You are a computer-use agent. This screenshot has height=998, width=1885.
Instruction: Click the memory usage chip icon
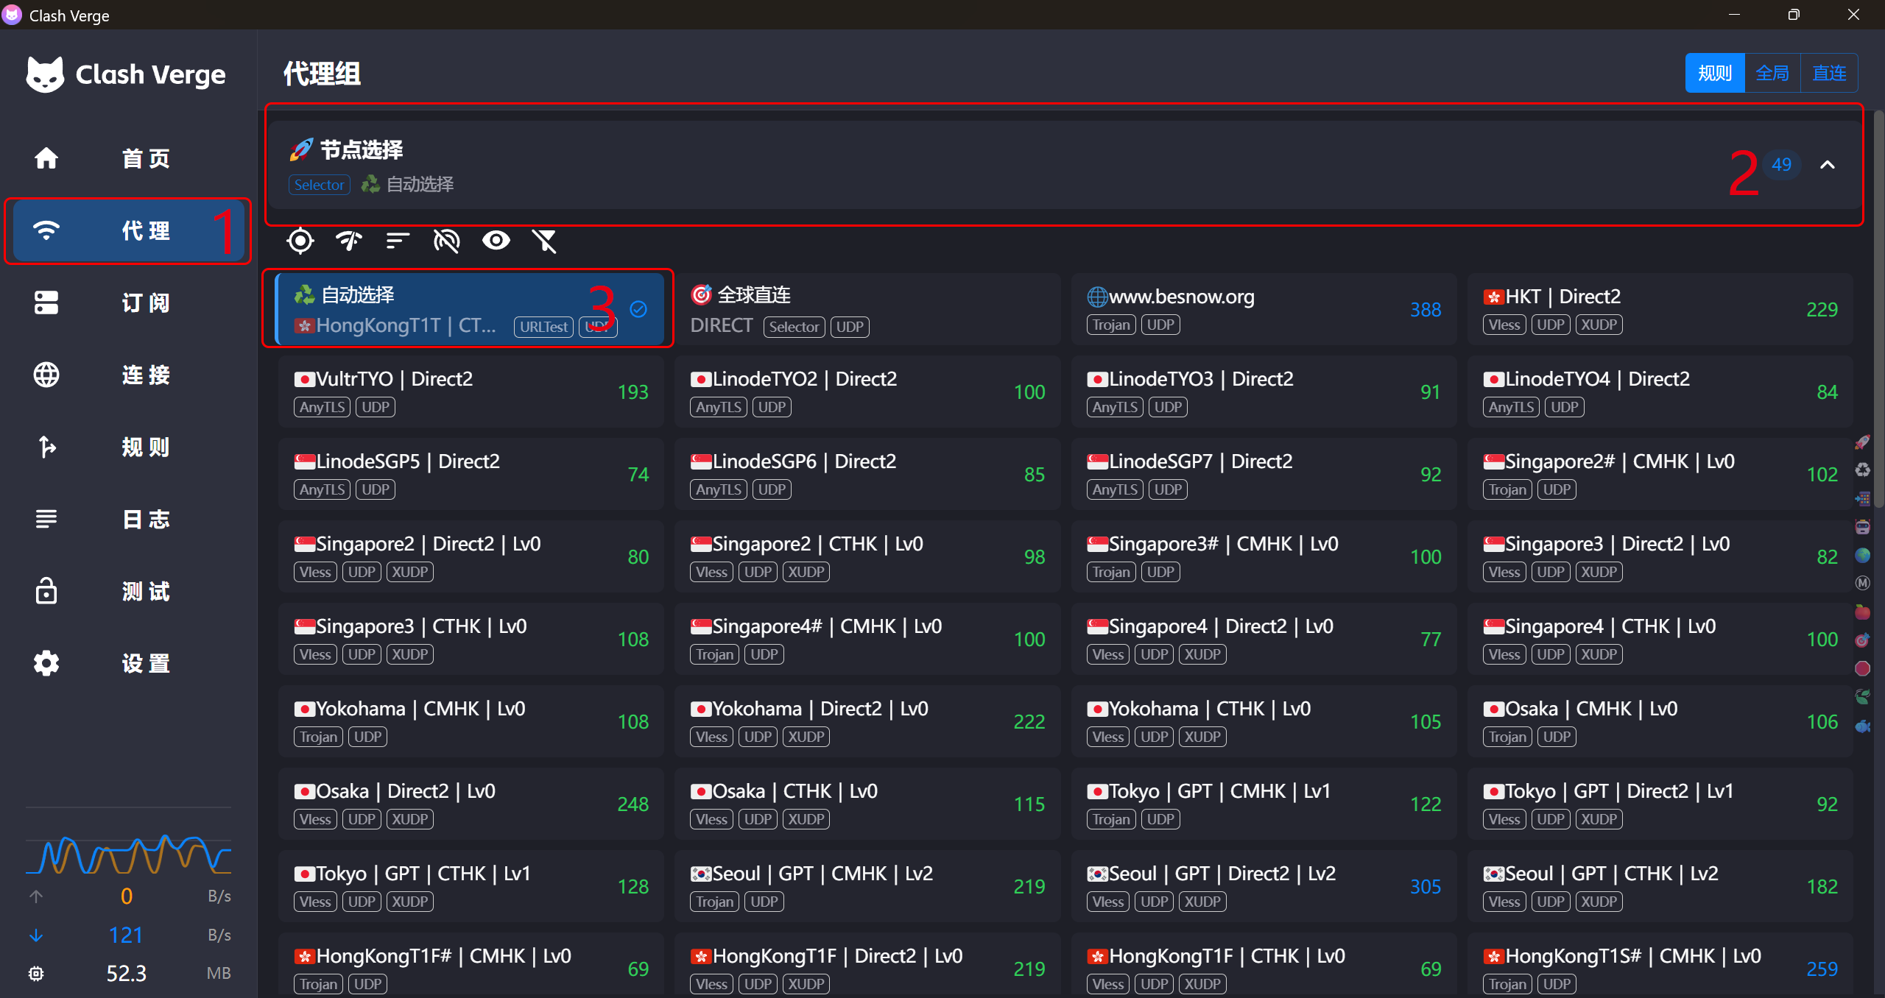tap(36, 974)
